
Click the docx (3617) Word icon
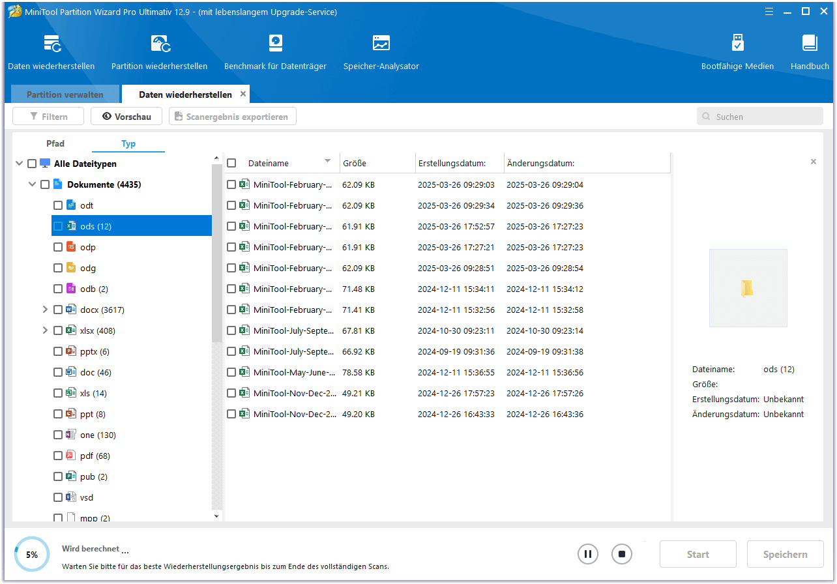[x=71, y=310]
